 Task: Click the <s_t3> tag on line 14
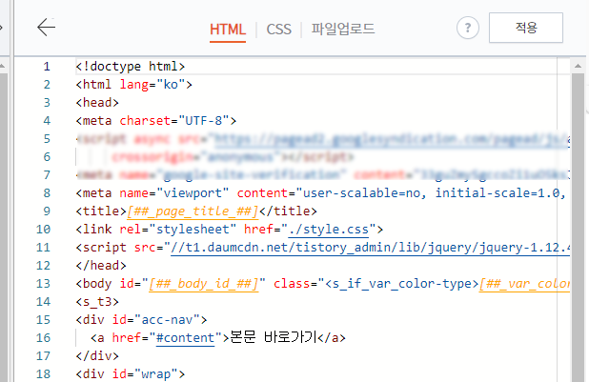pos(97,302)
